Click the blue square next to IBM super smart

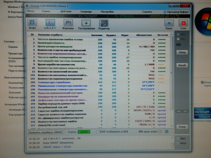point(167,131)
